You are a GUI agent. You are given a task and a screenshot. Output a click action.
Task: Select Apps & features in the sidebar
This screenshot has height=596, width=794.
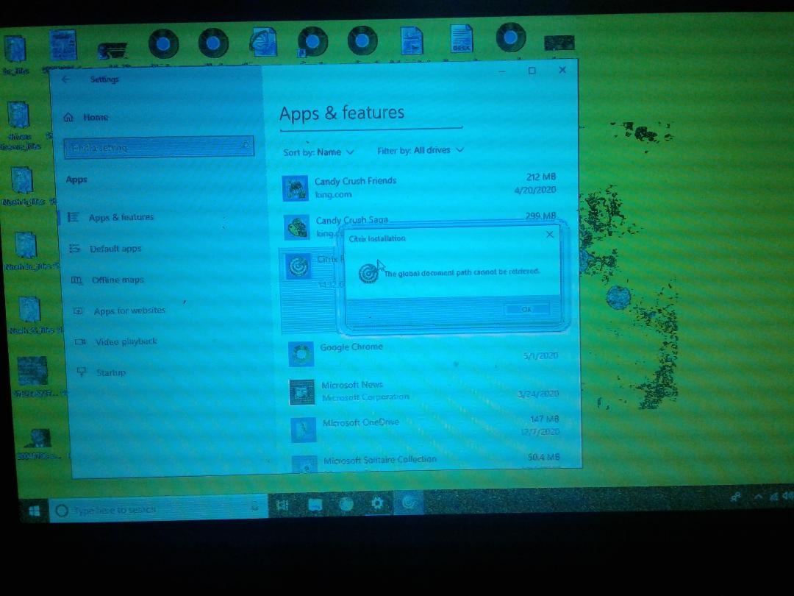111,217
